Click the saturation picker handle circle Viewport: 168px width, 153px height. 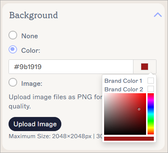click(x=139, y=109)
